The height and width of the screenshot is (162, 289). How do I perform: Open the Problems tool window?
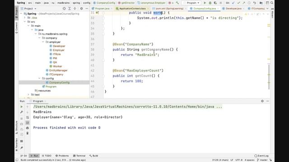click(x=62, y=156)
